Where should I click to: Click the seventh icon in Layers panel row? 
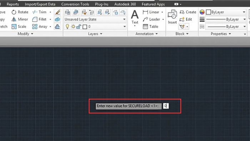(x=115, y=12)
